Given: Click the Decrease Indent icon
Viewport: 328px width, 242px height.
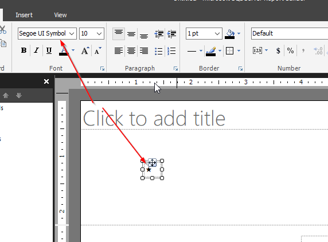Looking at the screenshot, I should pos(159,34).
